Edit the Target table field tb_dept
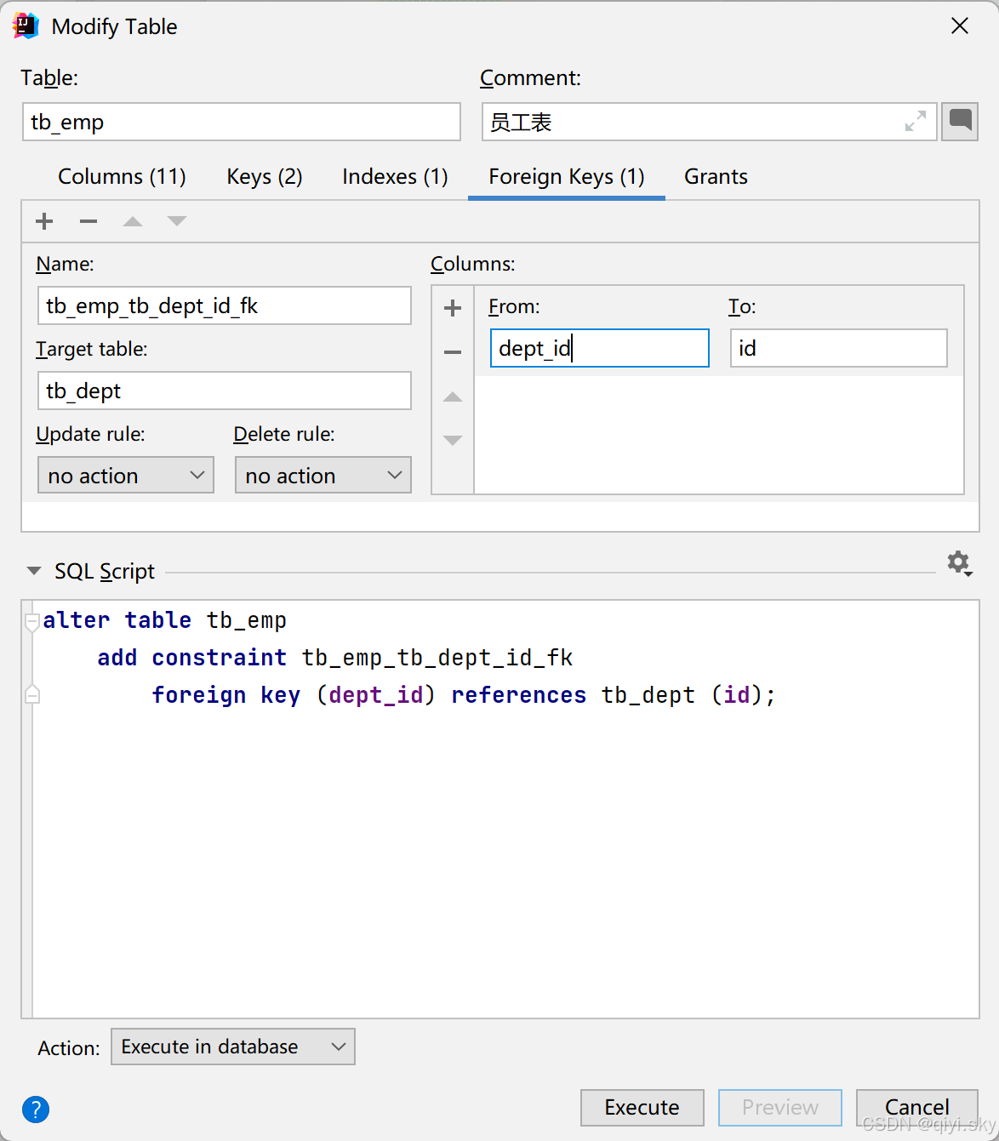Image resolution: width=999 pixels, height=1141 pixels. point(225,391)
